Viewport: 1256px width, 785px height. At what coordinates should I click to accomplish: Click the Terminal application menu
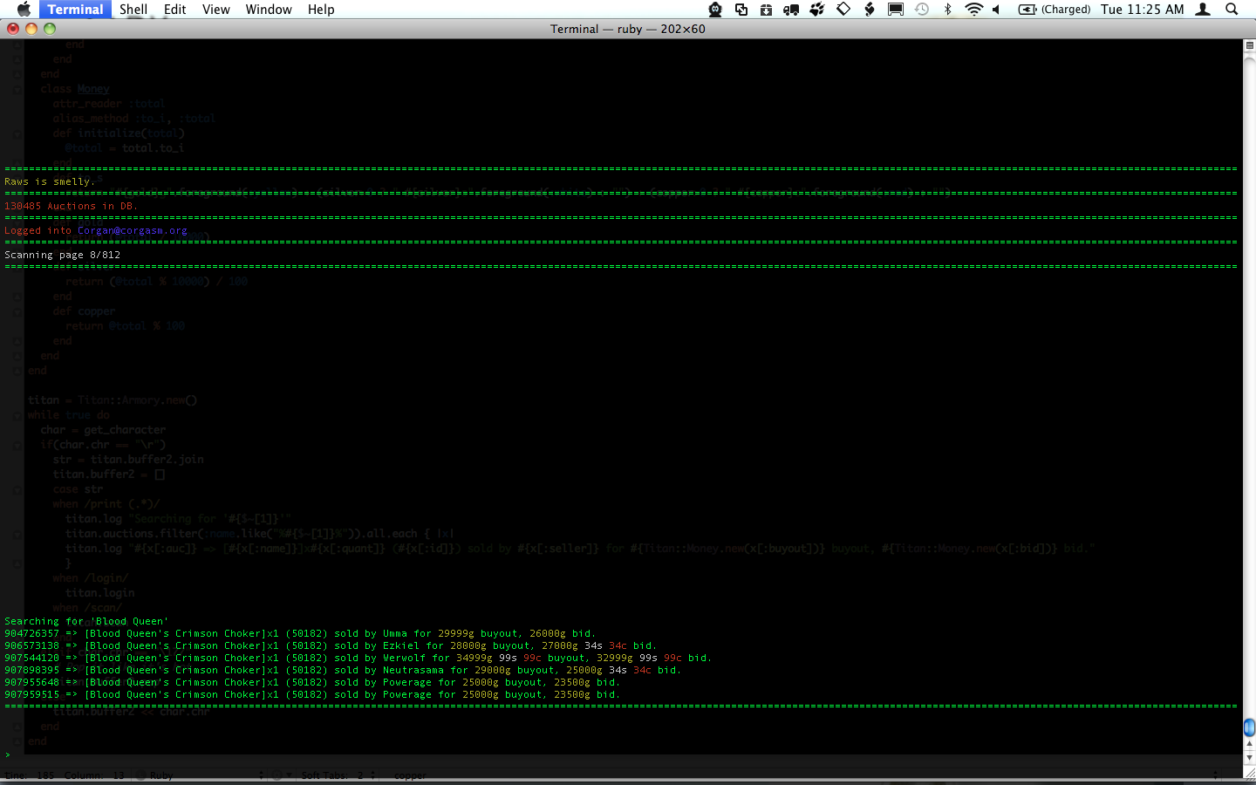coord(75,9)
